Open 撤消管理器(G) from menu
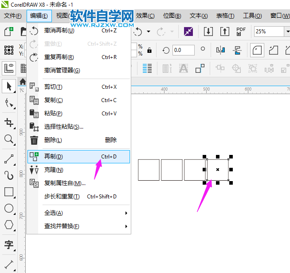The image size is (290, 273). [x=79, y=71]
